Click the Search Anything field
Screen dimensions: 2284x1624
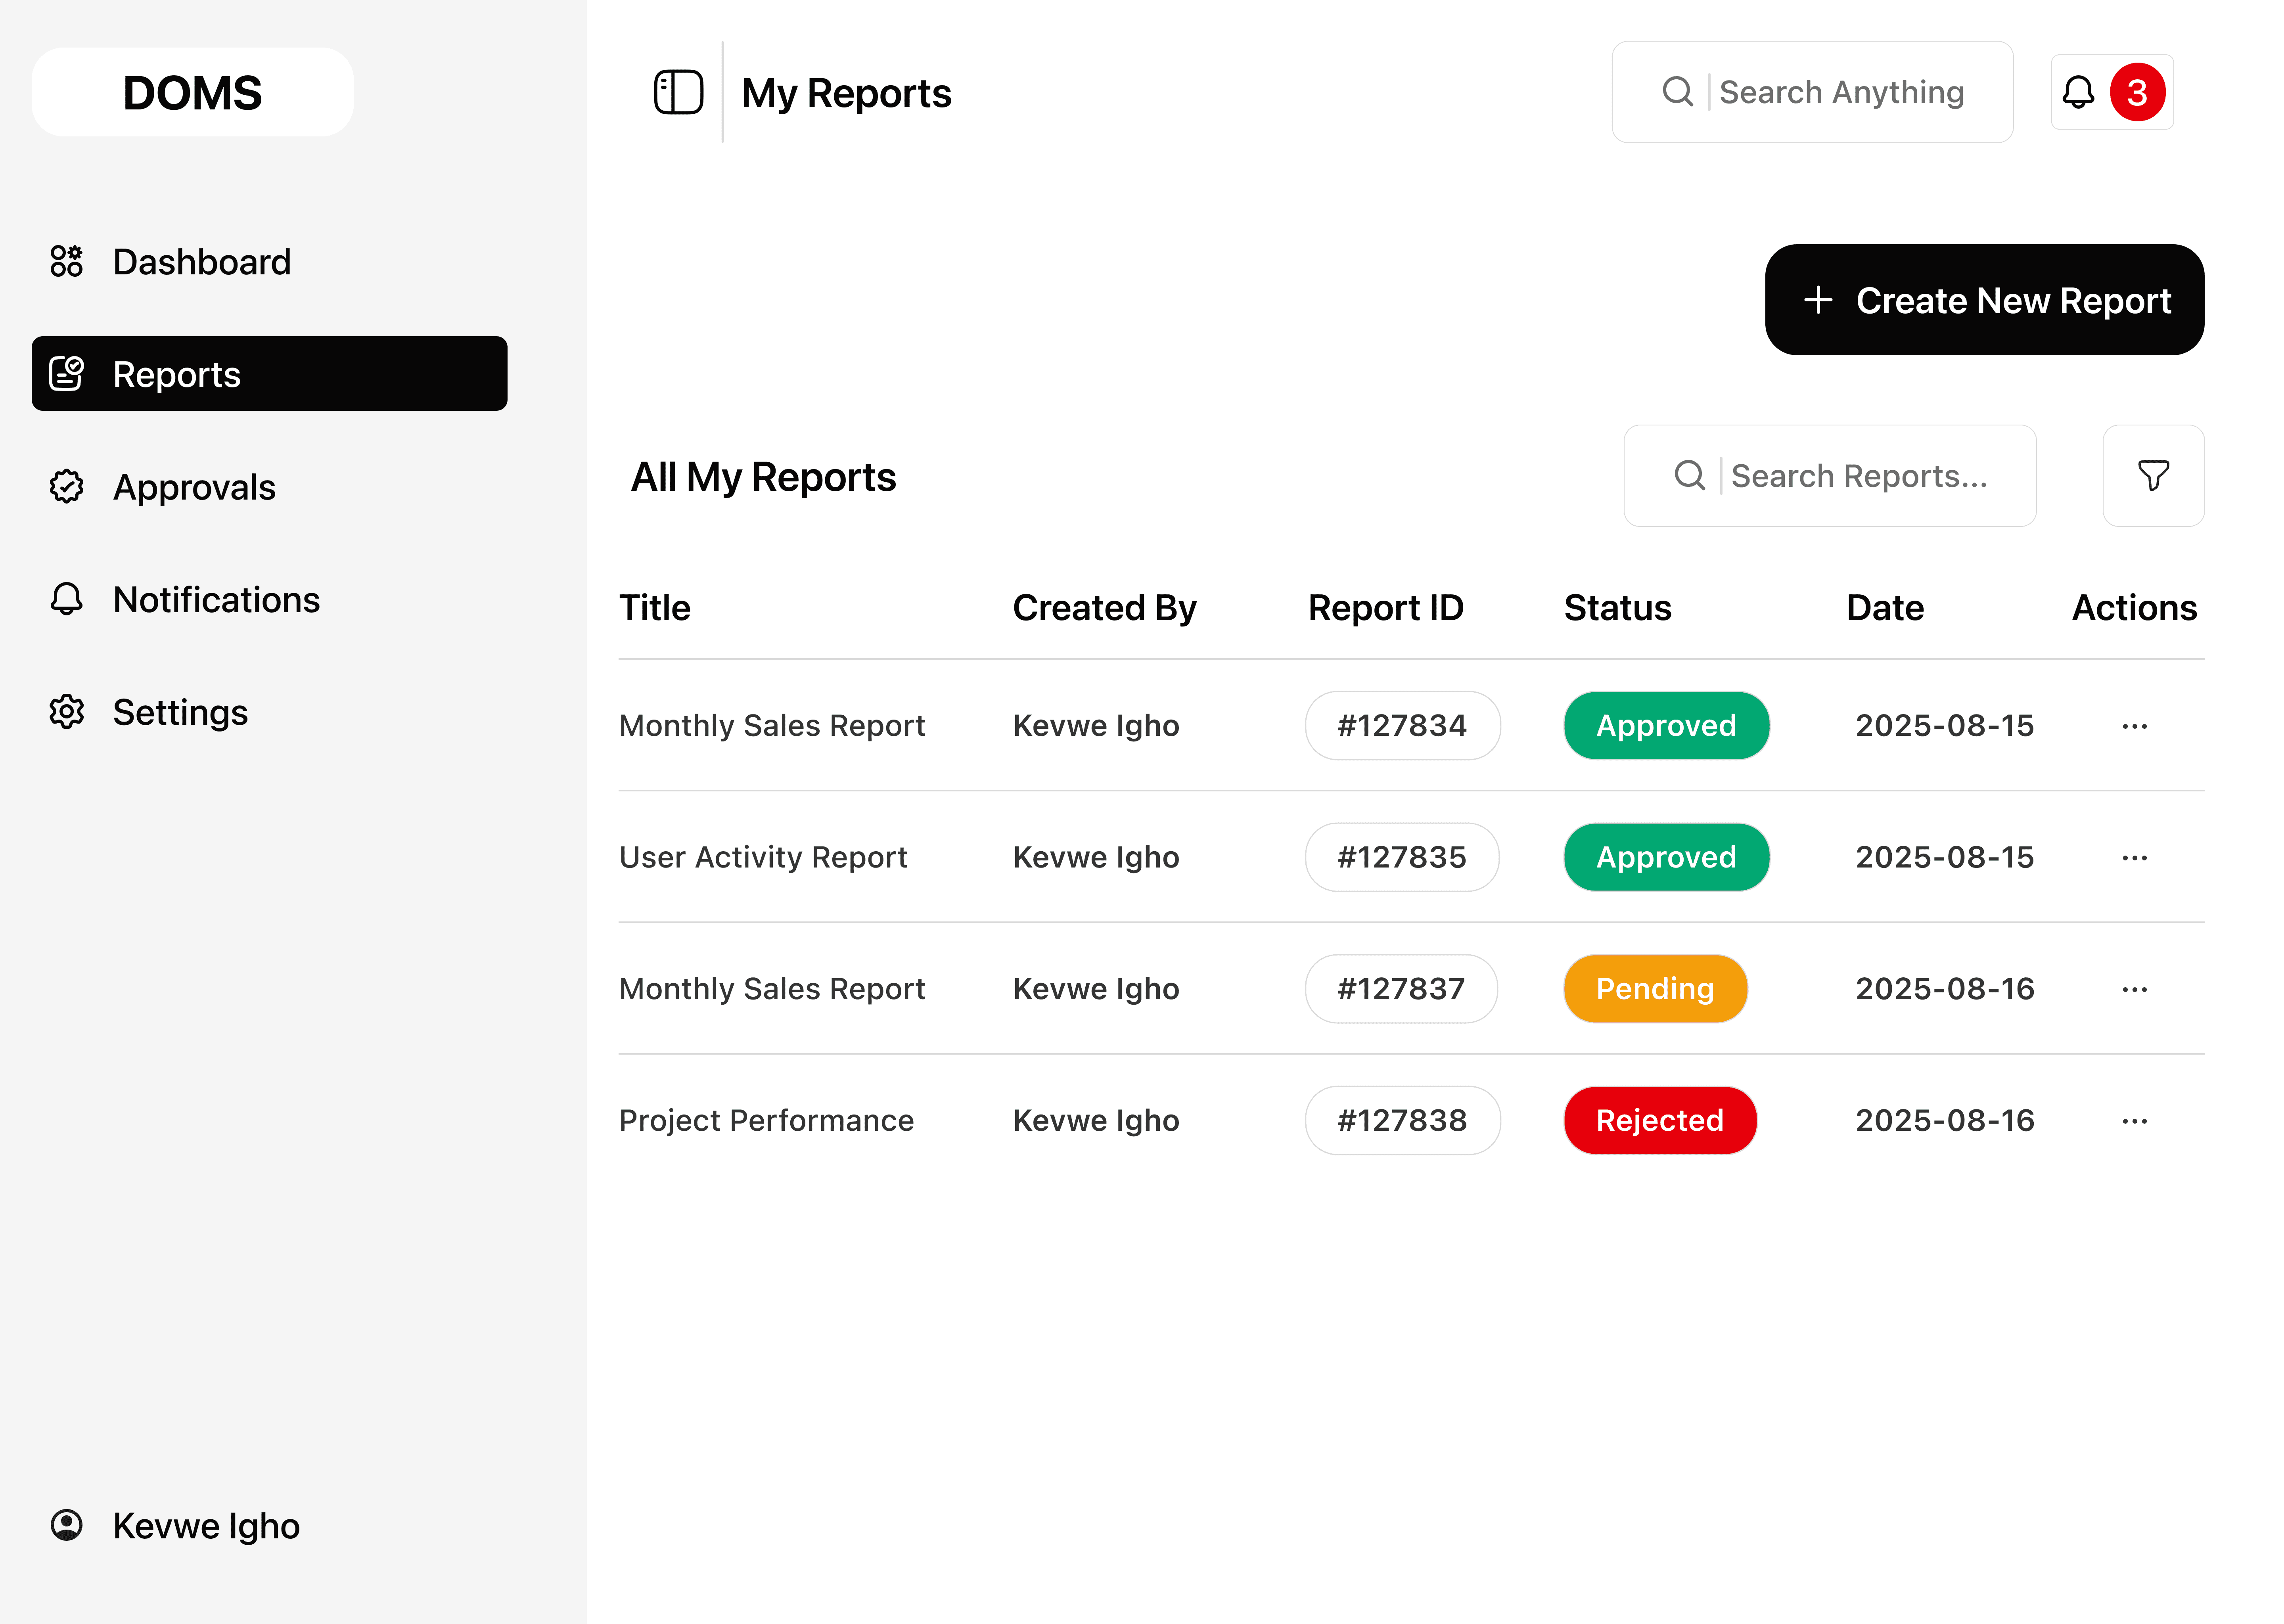[1840, 92]
